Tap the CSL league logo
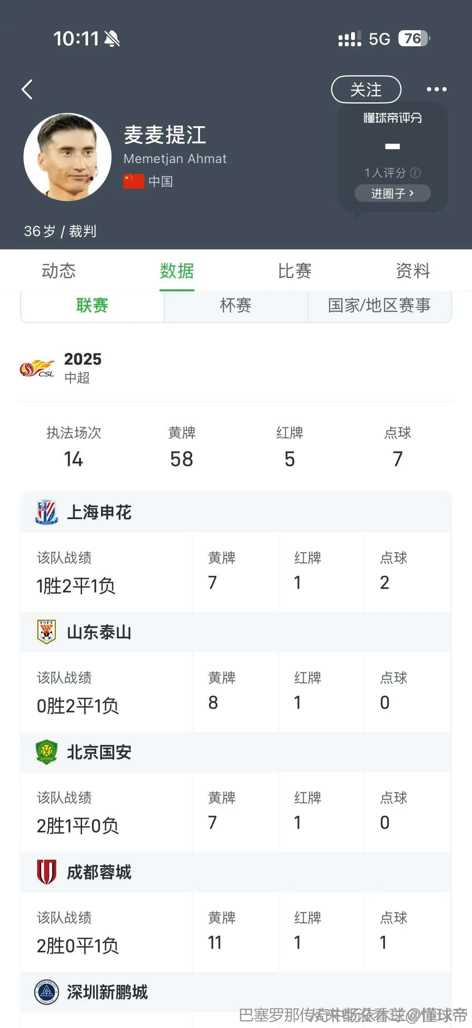Viewport: 472px width, 1028px height. pos(38,368)
